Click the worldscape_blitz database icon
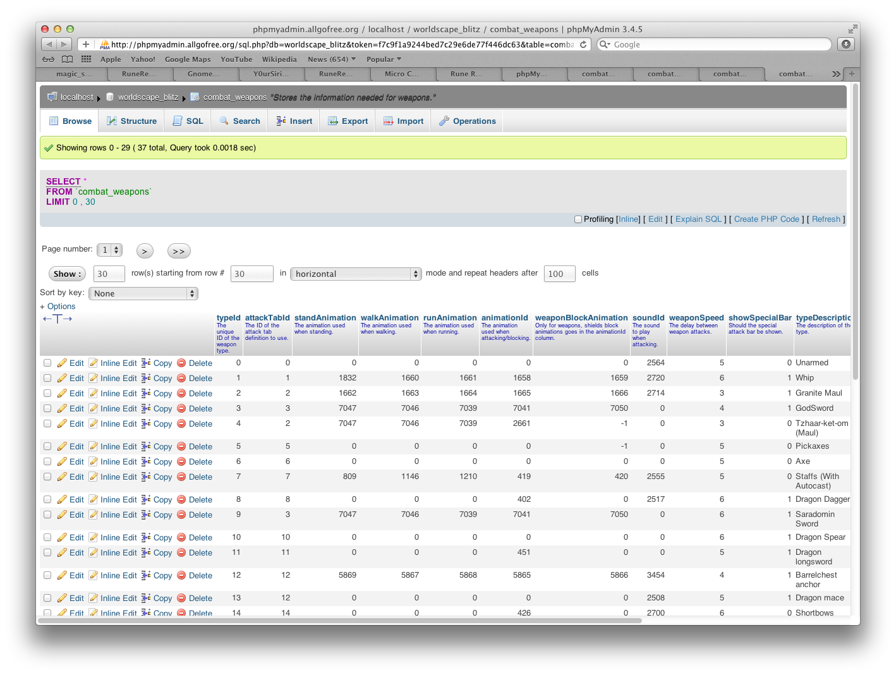 click(110, 97)
